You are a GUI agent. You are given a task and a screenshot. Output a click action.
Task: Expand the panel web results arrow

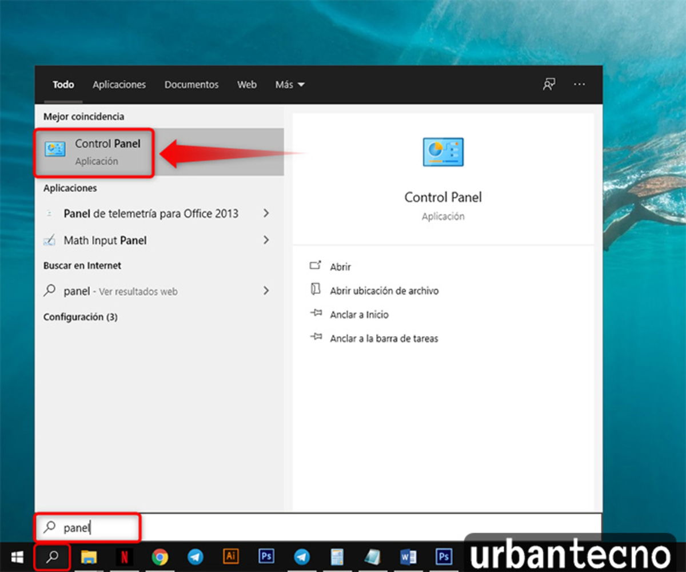(266, 291)
